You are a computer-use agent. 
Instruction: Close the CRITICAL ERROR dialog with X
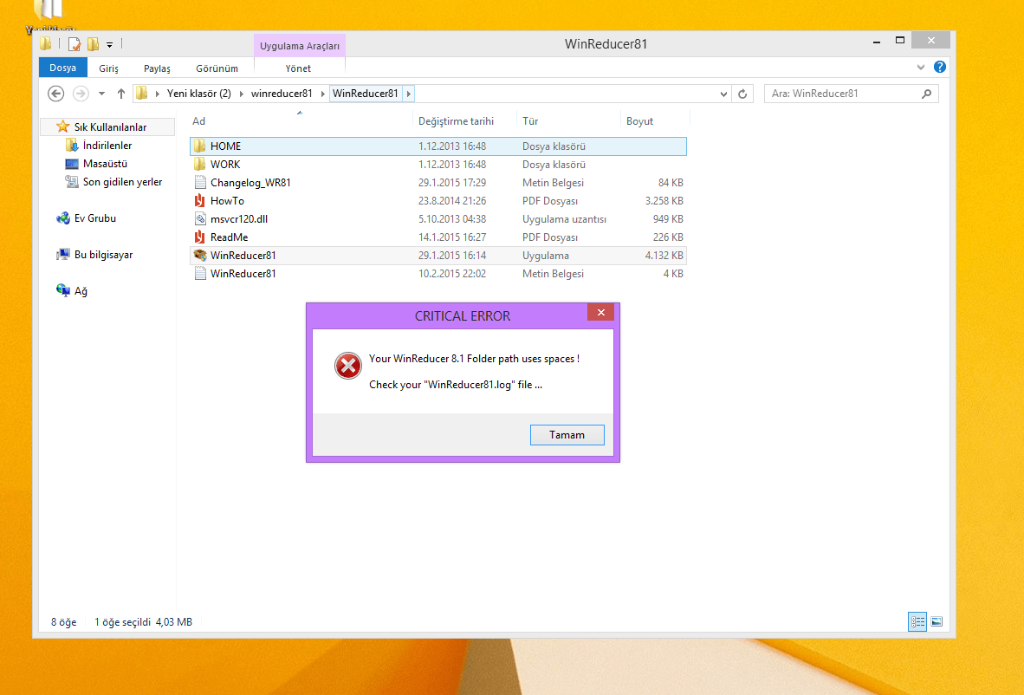(601, 312)
